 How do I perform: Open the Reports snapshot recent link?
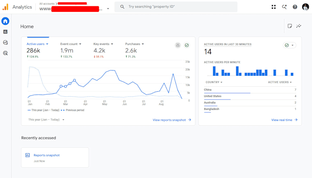coord(46,155)
